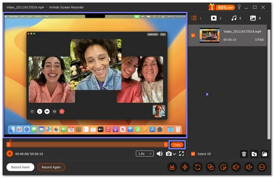Click the right trim handle on timeline
The image size is (274, 178).
(x=166, y=145)
